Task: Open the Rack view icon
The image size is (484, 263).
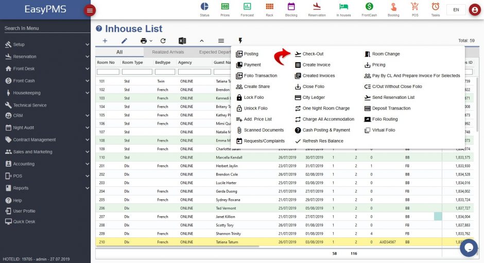Action: click(x=269, y=7)
